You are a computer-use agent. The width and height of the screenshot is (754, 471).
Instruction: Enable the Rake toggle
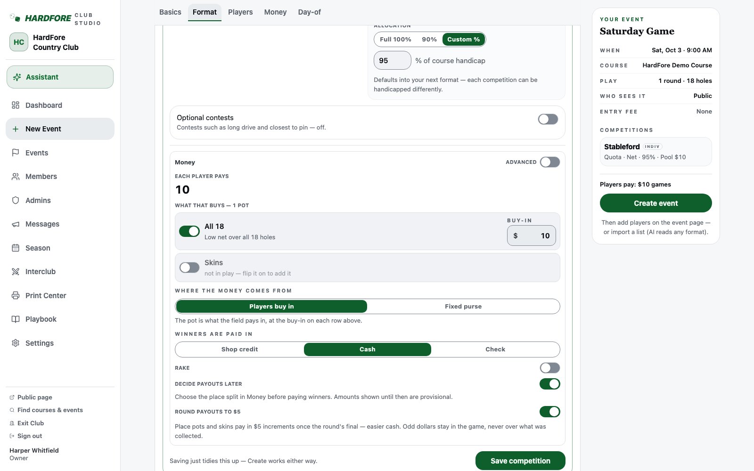[550, 368]
